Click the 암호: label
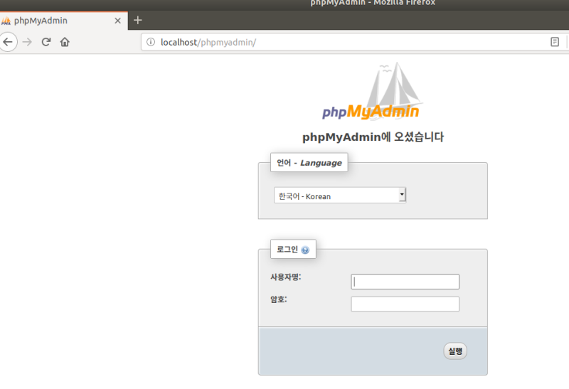Image resolution: width=569 pixels, height=389 pixels. point(278,299)
